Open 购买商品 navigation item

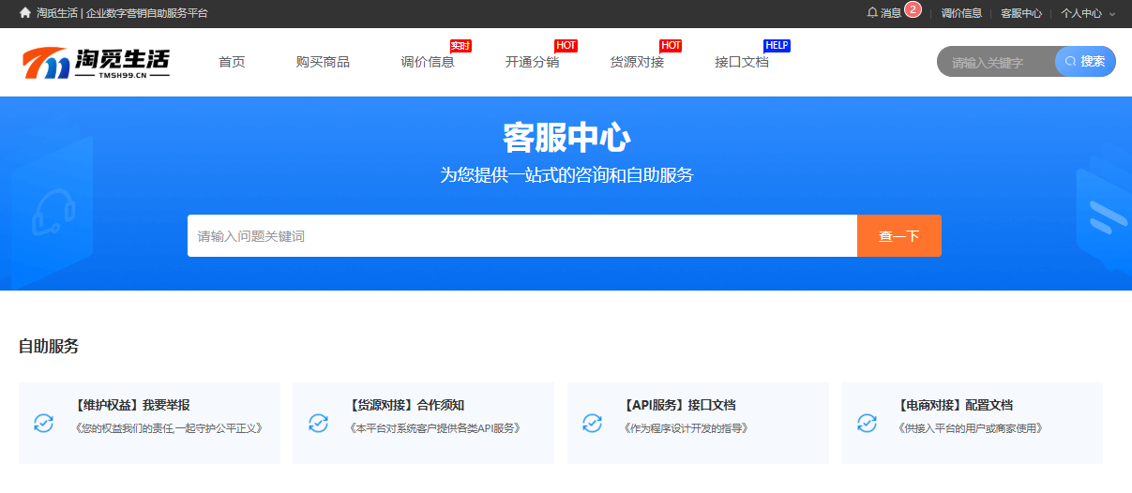click(323, 62)
